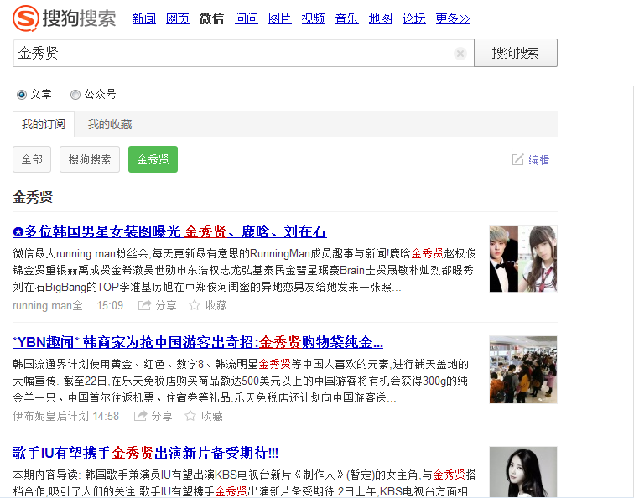Select the green 金秀贤 filter button
Screen dimensions: 634x498
(153, 159)
